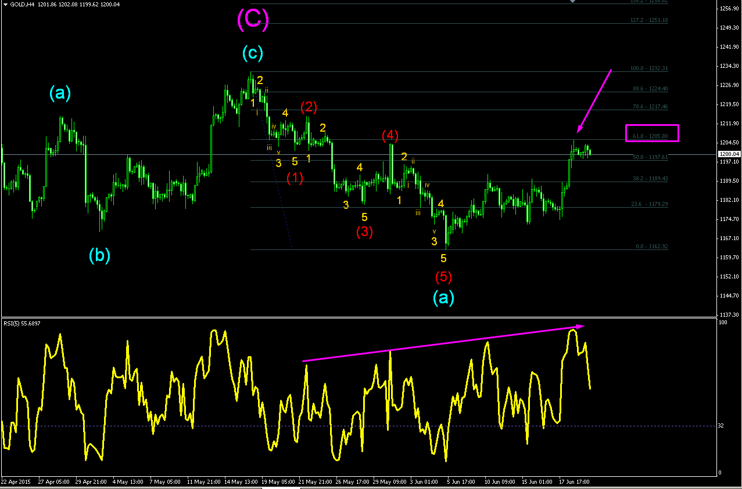This screenshot has width=742, height=489.
Task: Select the cyan (c) wave label
Action: point(253,53)
